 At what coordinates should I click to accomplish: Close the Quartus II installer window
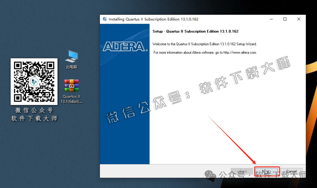pos(299,19)
